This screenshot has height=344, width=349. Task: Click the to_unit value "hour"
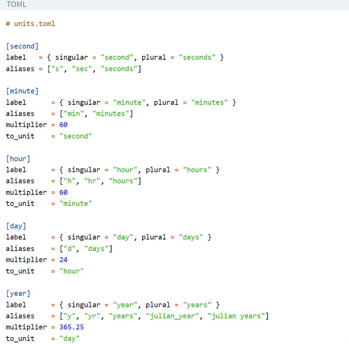pos(72,271)
